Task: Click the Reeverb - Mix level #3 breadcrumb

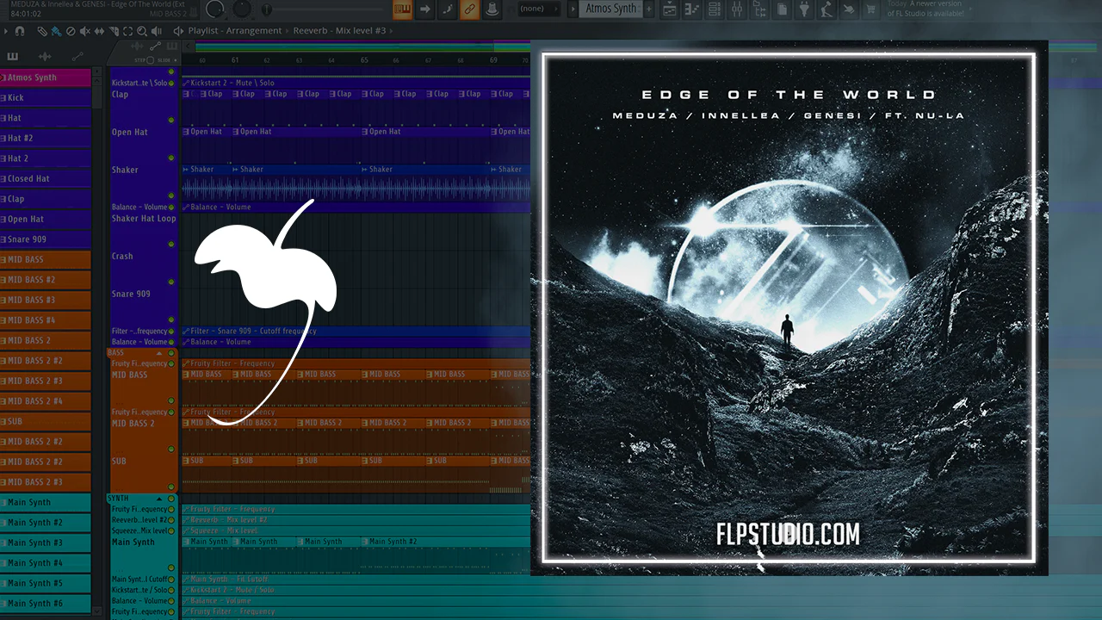Action: coord(341,31)
